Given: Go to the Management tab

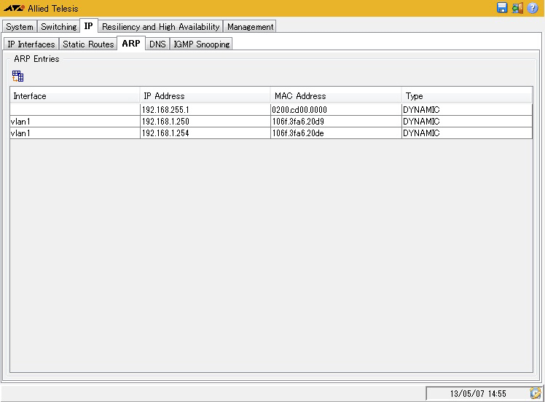Looking at the screenshot, I should pyautogui.click(x=250, y=27).
